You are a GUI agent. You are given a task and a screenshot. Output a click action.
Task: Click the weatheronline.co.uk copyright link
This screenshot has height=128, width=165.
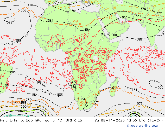pos(143,126)
